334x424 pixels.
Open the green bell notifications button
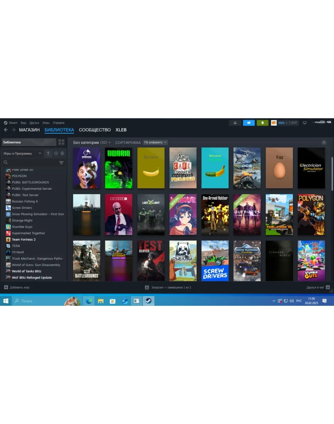coord(262,123)
